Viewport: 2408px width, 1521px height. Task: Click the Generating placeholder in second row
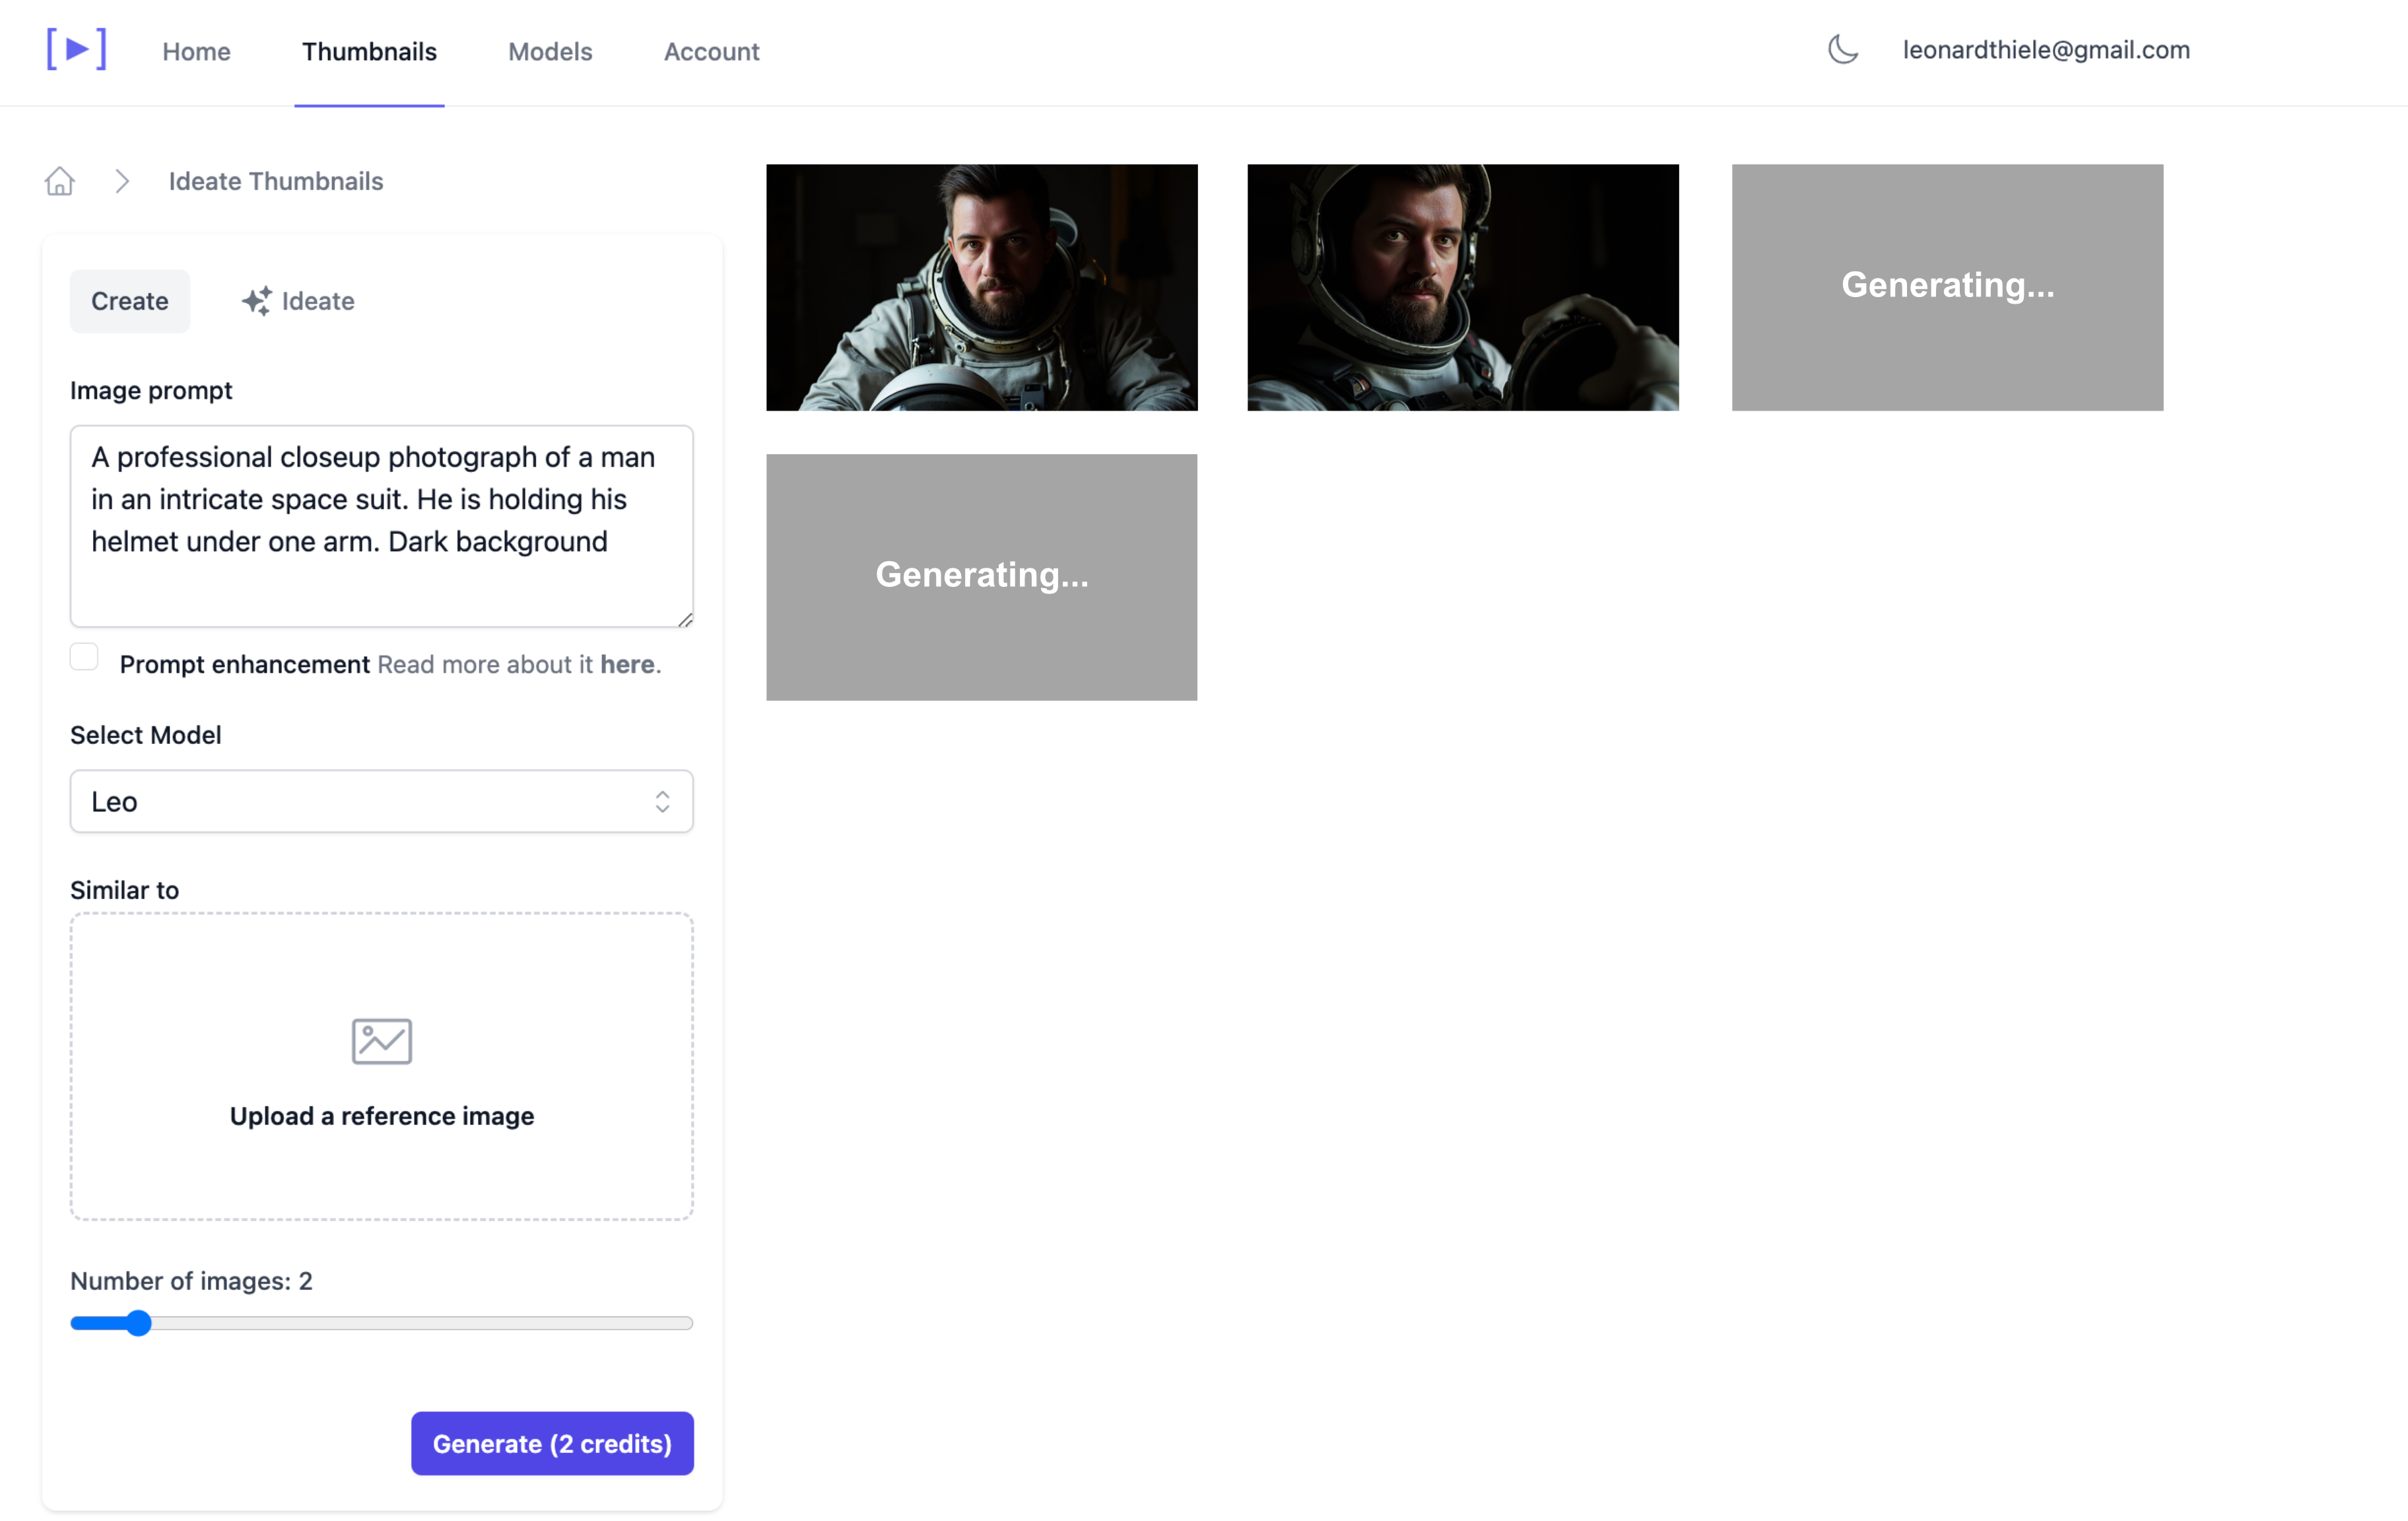tap(982, 577)
